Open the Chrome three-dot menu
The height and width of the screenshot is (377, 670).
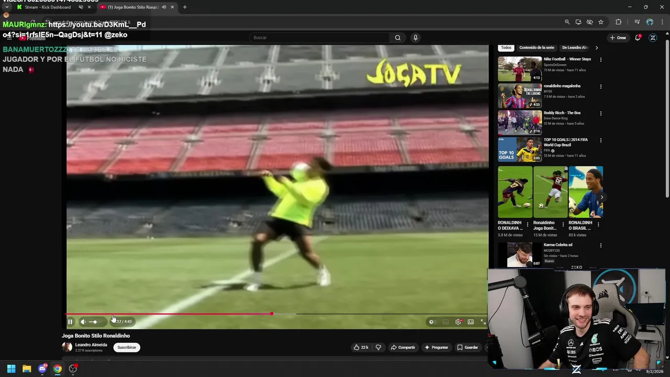click(x=662, y=22)
